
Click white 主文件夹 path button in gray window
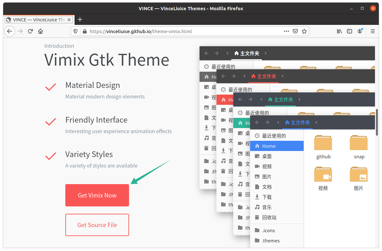[x=247, y=53]
